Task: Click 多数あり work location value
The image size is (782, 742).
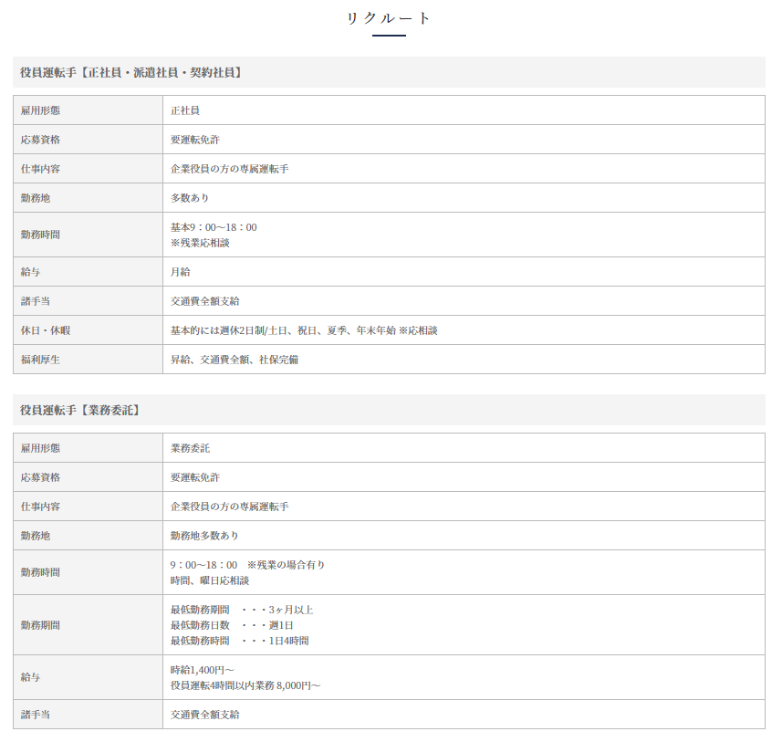Action: click(190, 198)
